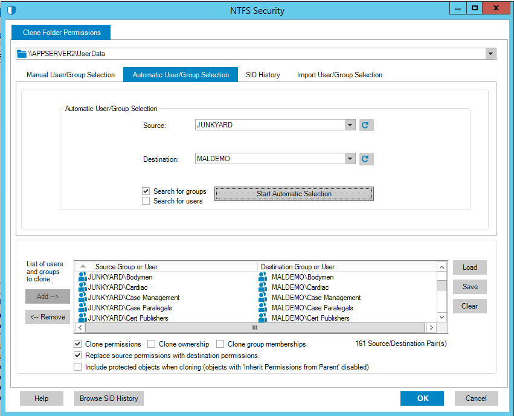514x416 pixels.
Task: Click the Browse SID History button
Action: coord(109,398)
